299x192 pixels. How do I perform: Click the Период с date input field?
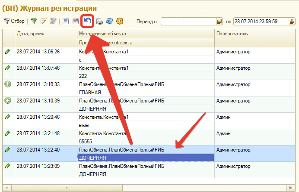188,21
